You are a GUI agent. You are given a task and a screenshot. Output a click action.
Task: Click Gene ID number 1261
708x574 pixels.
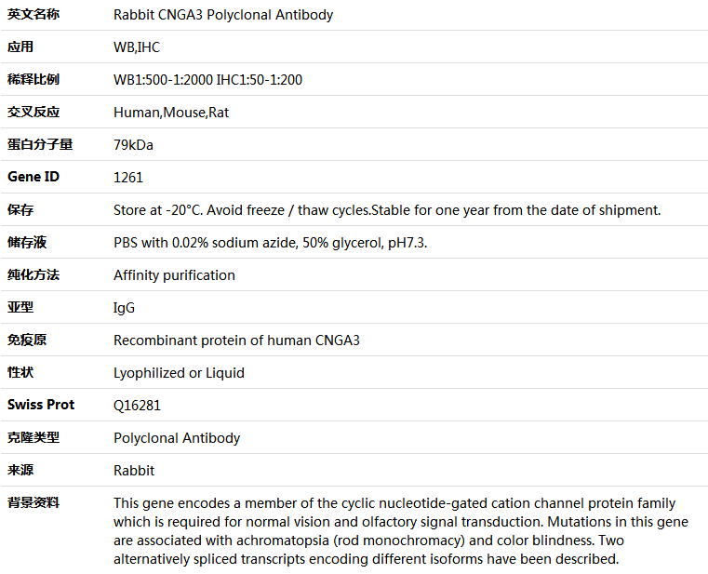[128, 177]
